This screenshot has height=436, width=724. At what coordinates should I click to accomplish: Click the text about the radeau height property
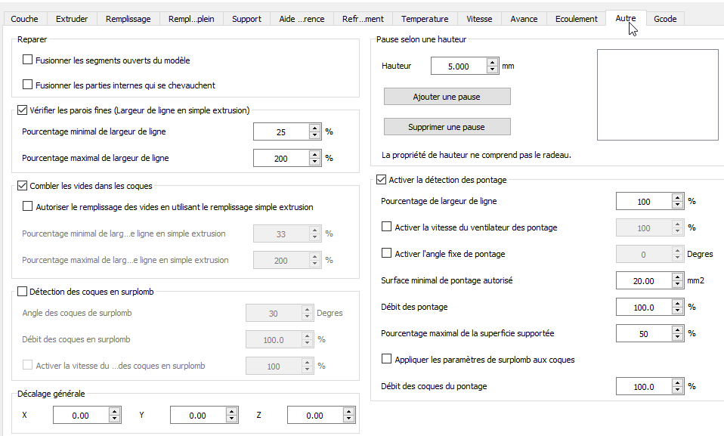tap(477, 155)
